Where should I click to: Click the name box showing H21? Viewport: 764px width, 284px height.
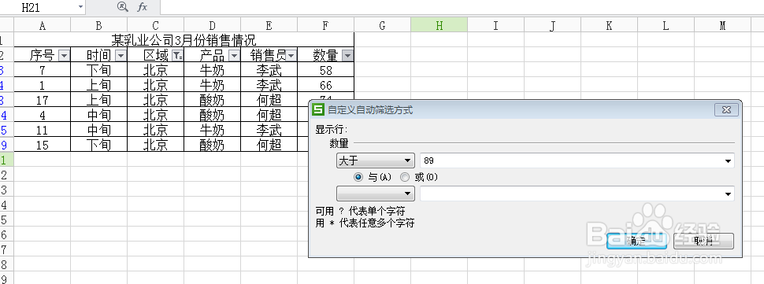click(39, 7)
